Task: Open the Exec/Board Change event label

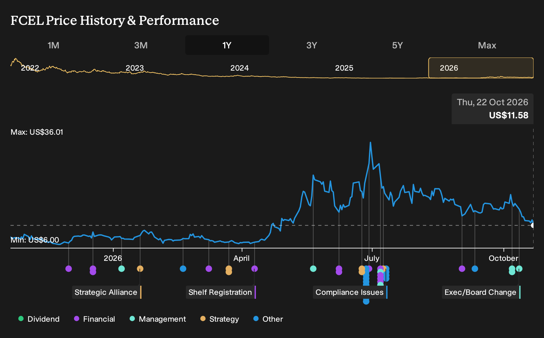Action: pos(481,292)
